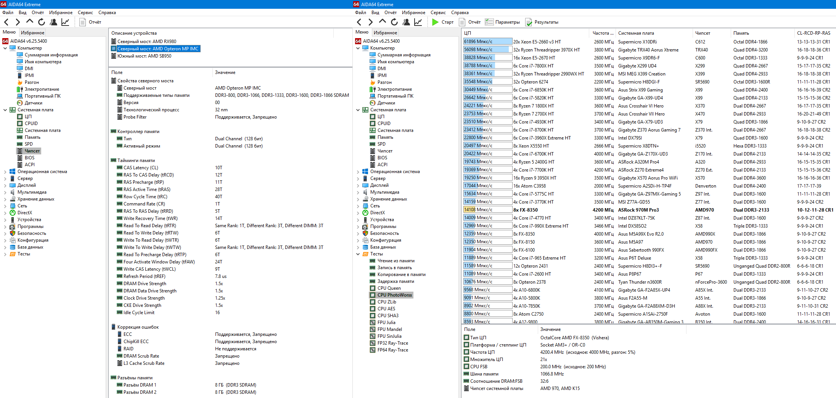Click the graph icon in right window toolbar
This screenshot has height=398, width=836.
[418, 22]
